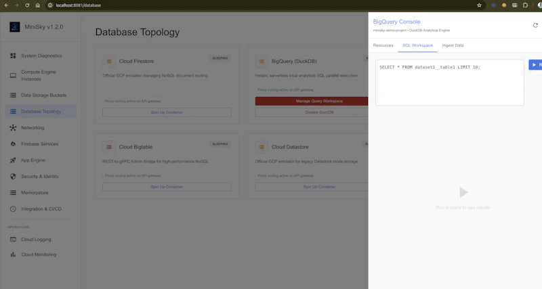542x289 pixels.
Task: Reload the page in the browser
Action: coord(27,5)
